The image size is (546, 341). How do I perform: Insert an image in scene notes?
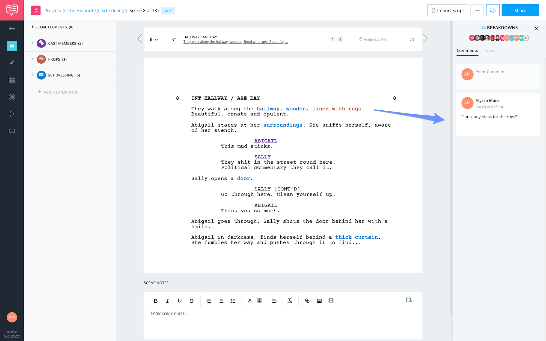(x=319, y=301)
